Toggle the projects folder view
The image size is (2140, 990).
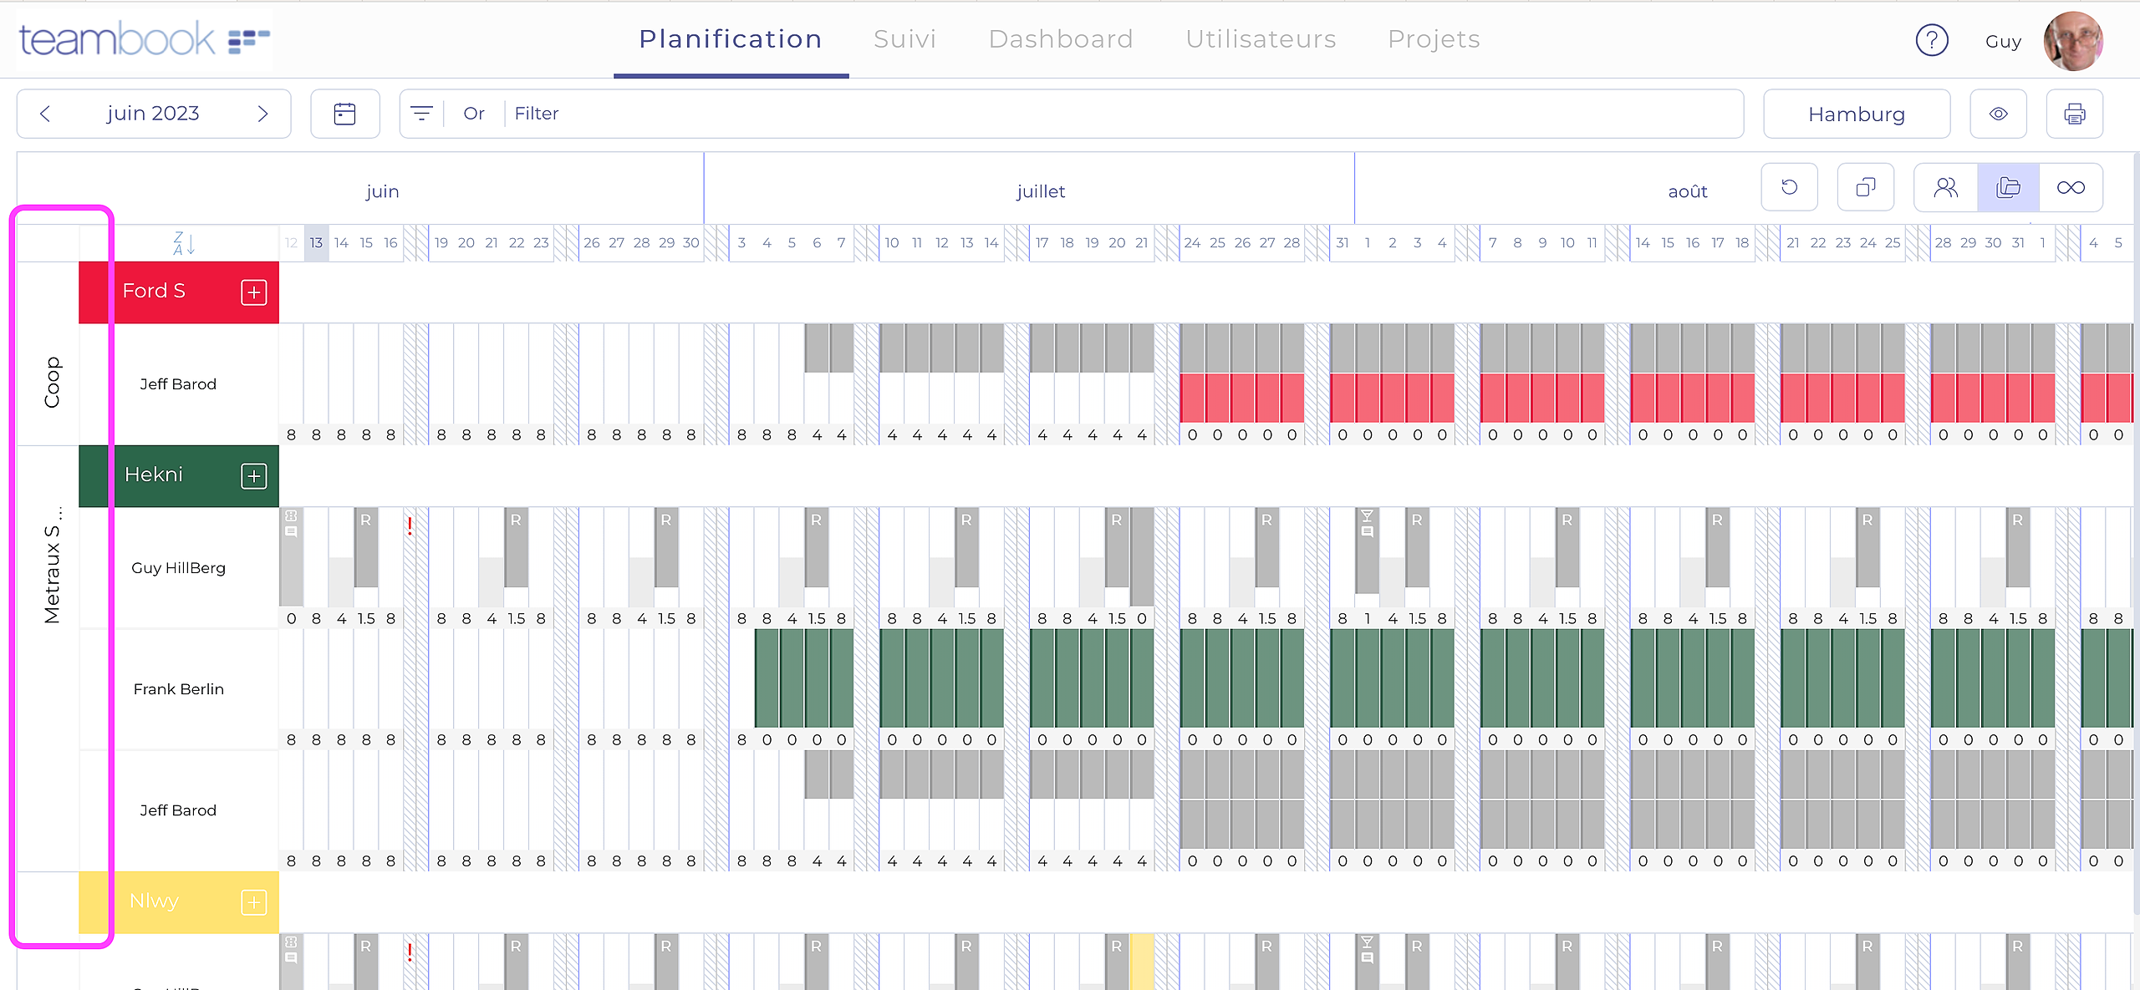coord(2008,187)
